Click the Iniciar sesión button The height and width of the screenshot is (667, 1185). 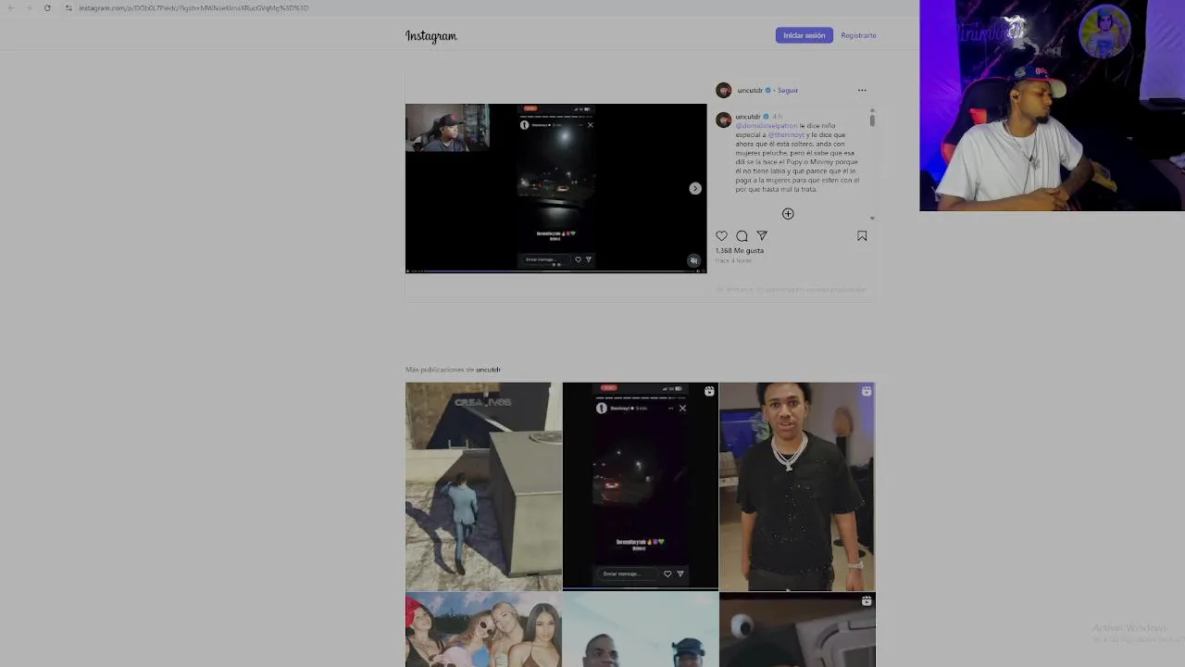click(804, 35)
